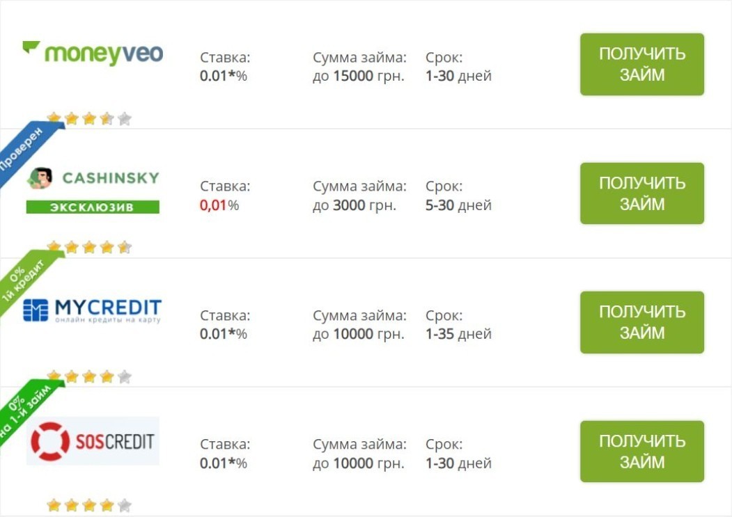This screenshot has width=732, height=517.
Task: Click the star rating under MyCredit
Action: pyautogui.click(x=89, y=376)
